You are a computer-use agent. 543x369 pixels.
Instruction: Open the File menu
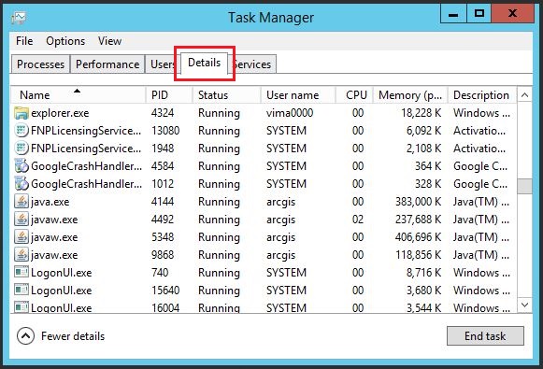coord(24,41)
